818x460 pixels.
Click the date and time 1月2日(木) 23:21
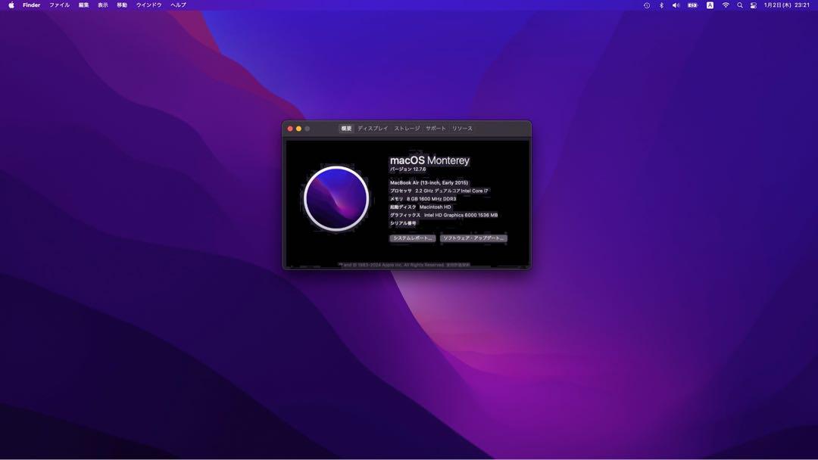pos(787,5)
